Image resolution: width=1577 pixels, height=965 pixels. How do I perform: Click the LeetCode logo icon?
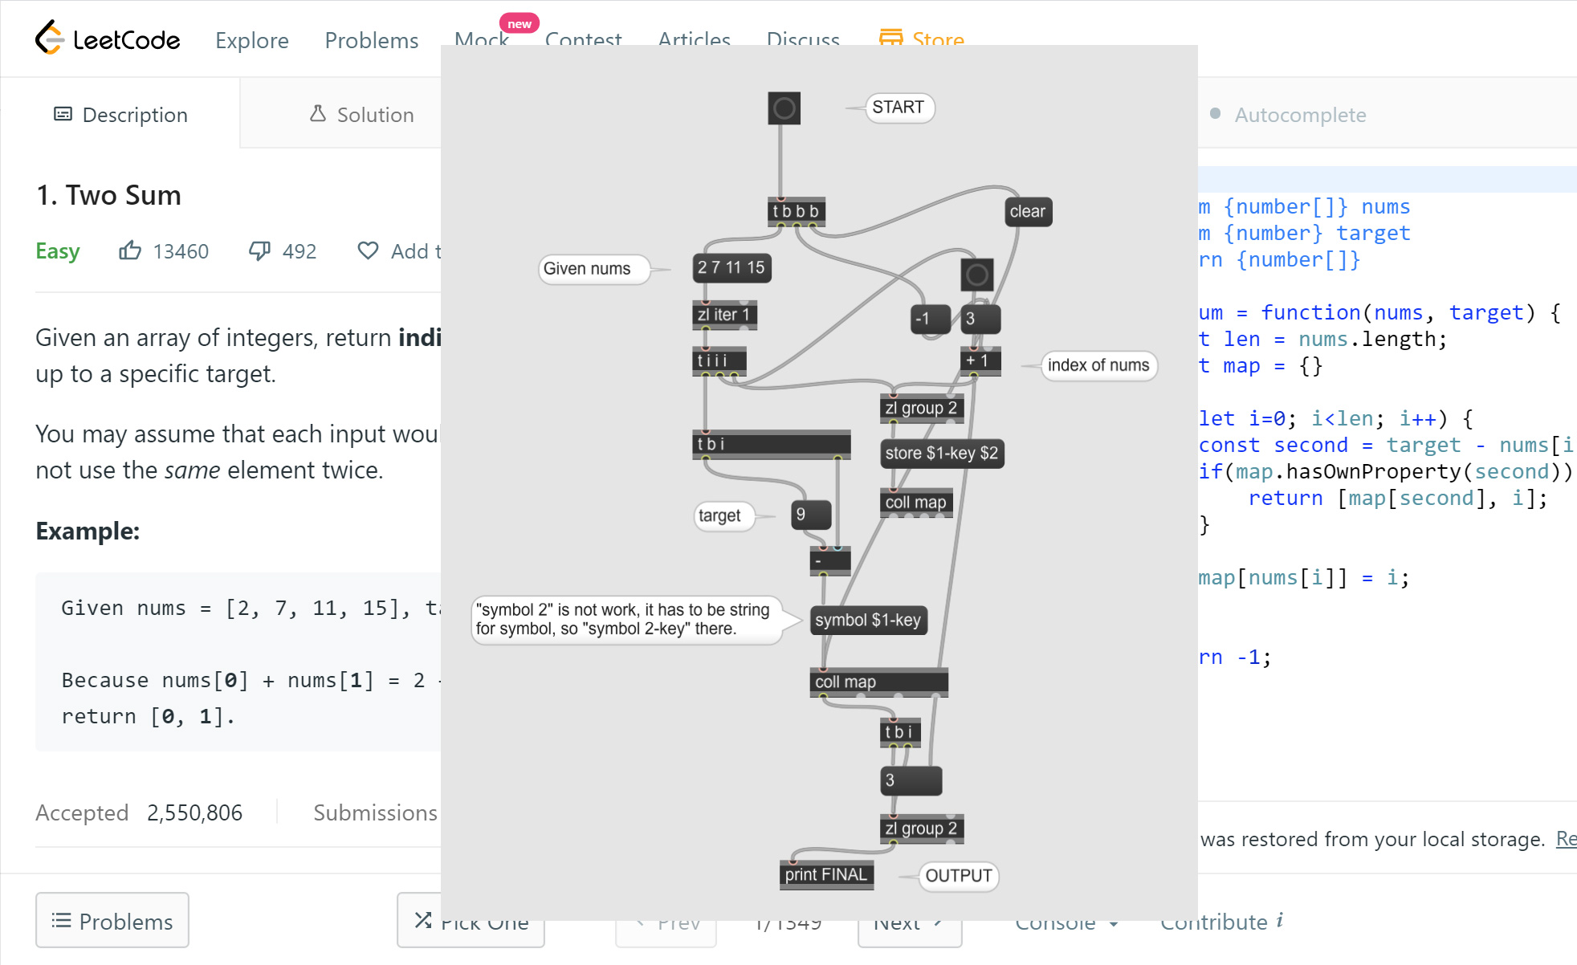(49, 38)
